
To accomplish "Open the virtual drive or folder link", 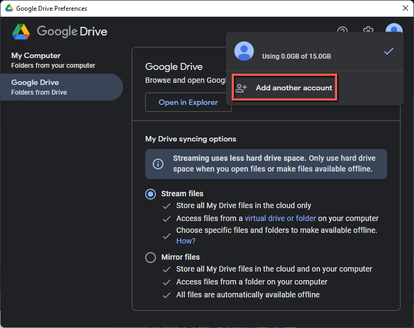I will coord(280,218).
